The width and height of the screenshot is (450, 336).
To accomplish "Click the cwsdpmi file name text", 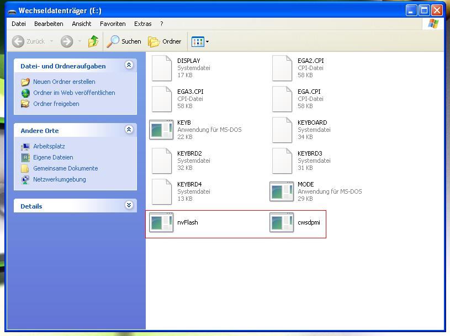I will [309, 222].
